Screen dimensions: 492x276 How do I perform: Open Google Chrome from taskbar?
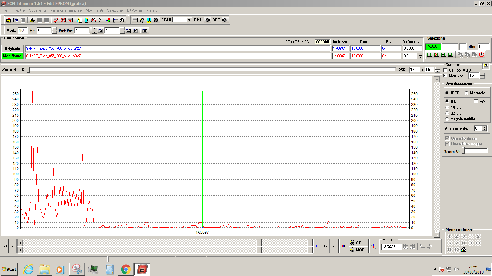126,270
